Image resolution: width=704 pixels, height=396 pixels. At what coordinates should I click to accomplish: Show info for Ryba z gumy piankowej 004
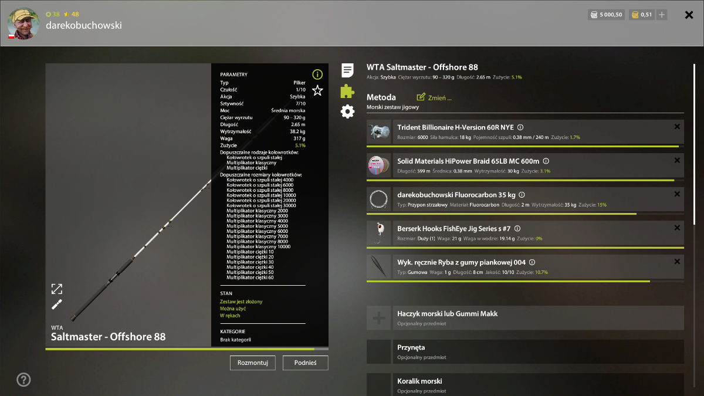click(x=532, y=262)
